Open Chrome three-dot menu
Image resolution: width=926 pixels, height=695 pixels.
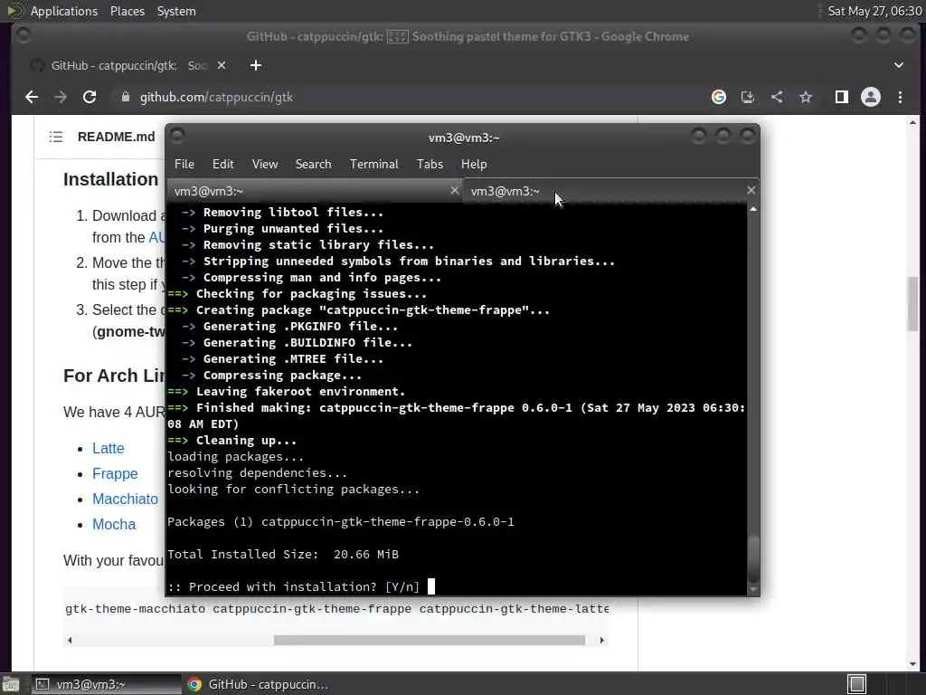(900, 97)
